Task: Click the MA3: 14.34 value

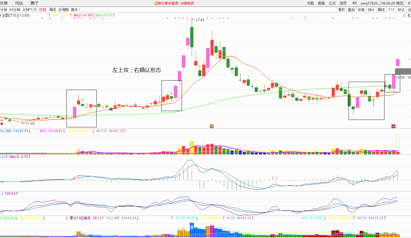Action: click(82, 15)
